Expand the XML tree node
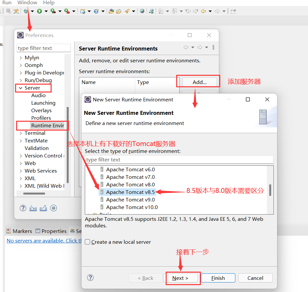 [x=21, y=178]
